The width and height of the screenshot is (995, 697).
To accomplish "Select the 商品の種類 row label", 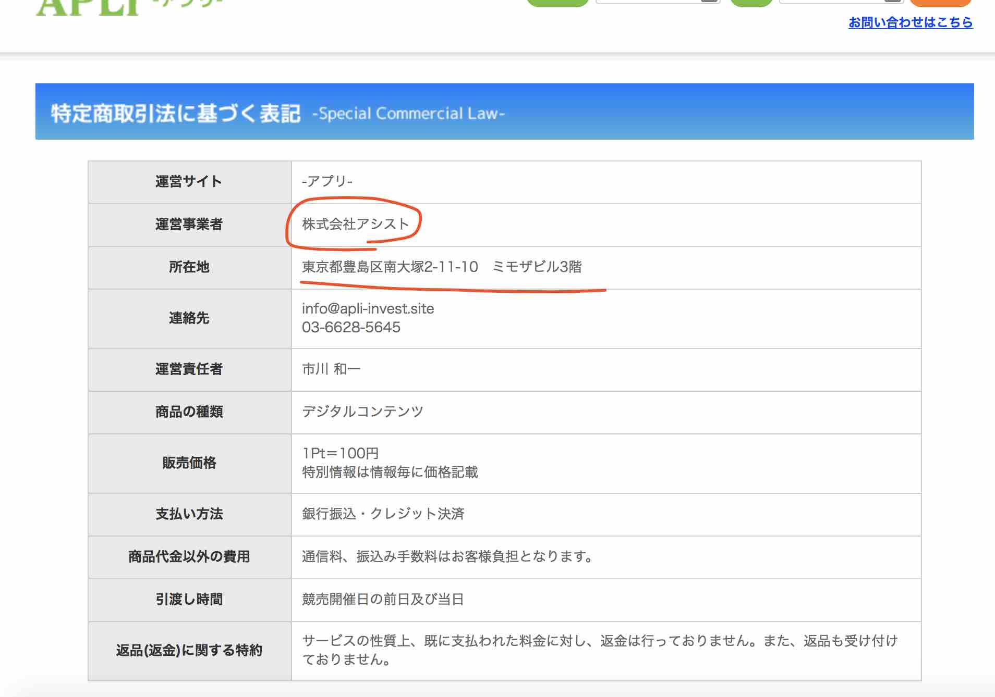I will [x=189, y=412].
